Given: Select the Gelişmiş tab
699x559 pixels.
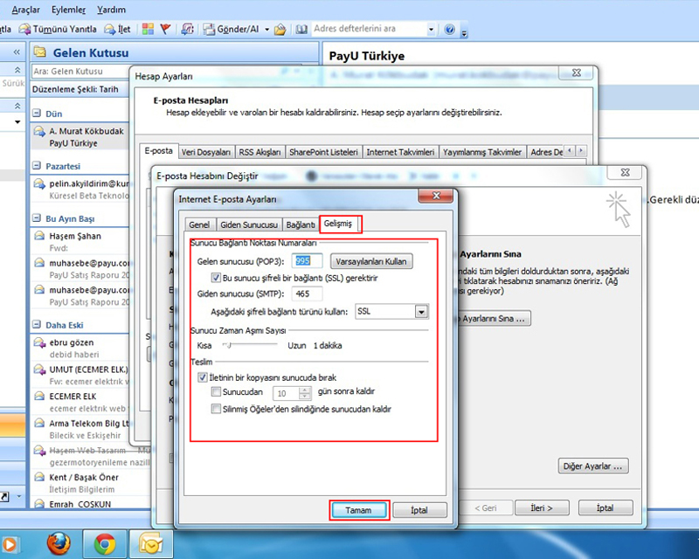Looking at the screenshot, I should pos(338,224).
